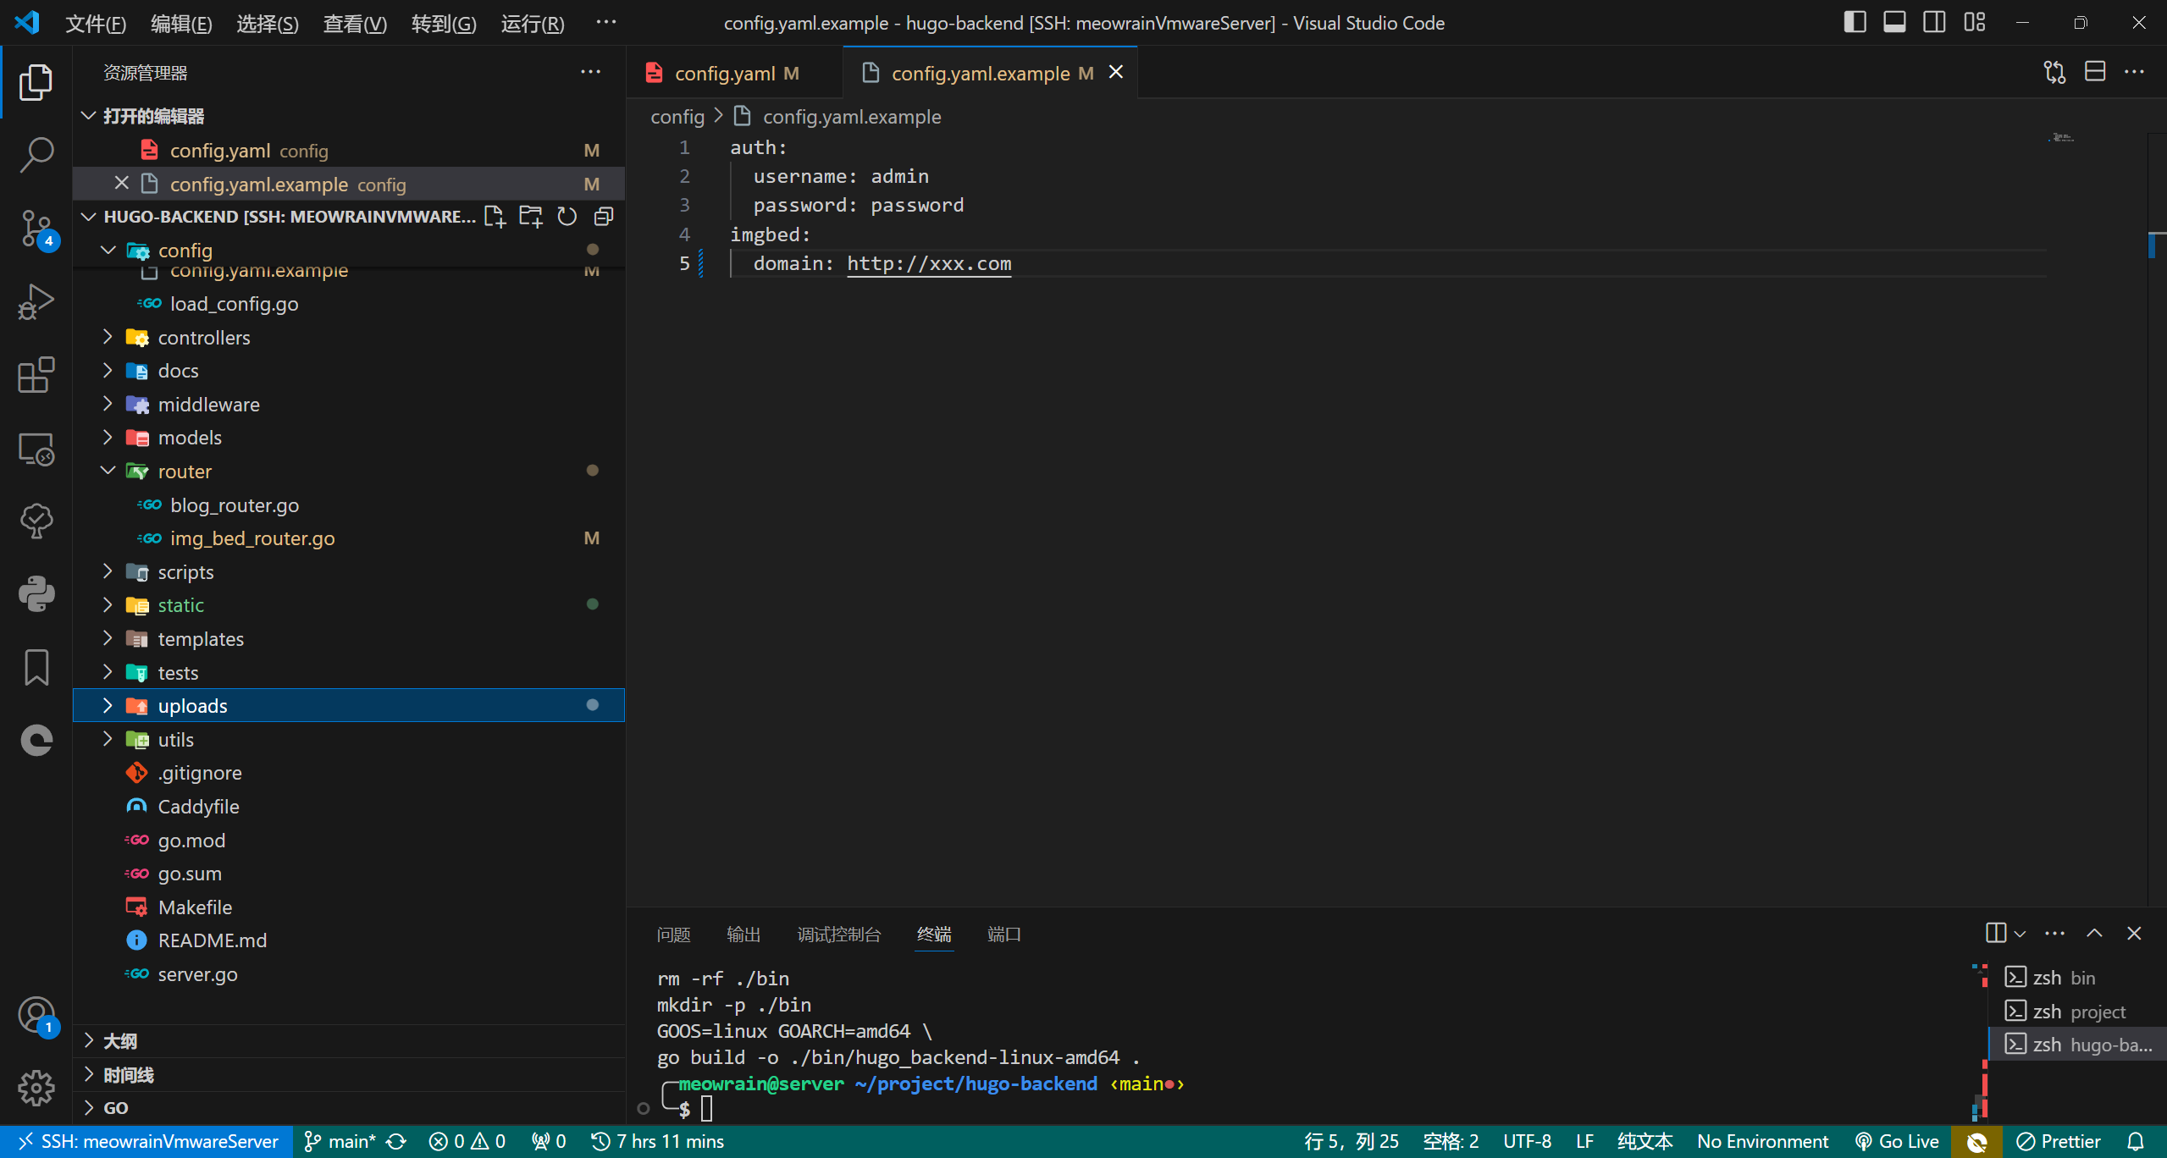Image resolution: width=2167 pixels, height=1158 pixels.
Task: Open Run and Debug view
Action: pyautogui.click(x=36, y=301)
